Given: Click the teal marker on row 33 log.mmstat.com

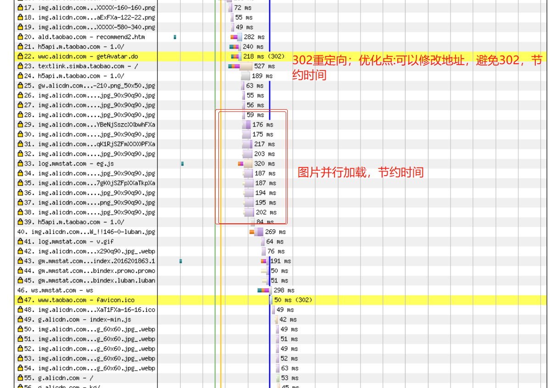Looking at the screenshot, I should [x=183, y=163].
